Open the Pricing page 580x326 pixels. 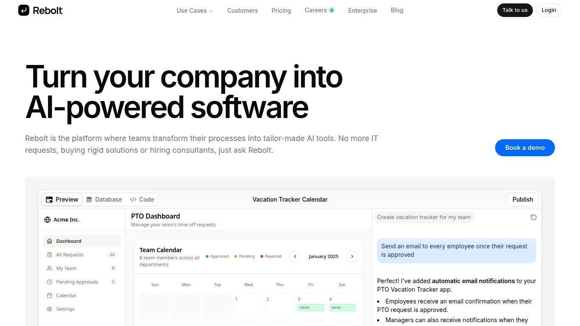(281, 11)
